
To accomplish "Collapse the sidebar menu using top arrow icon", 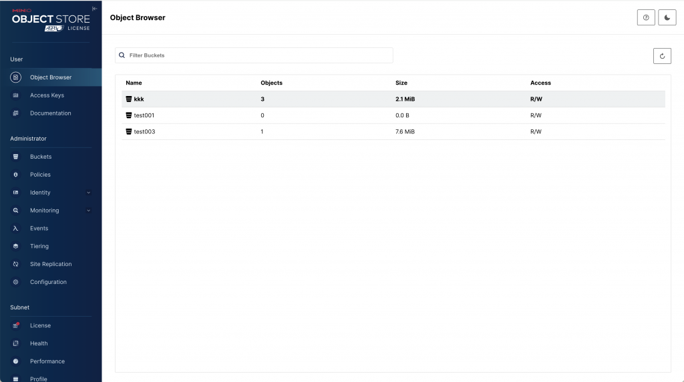I will pos(94,9).
